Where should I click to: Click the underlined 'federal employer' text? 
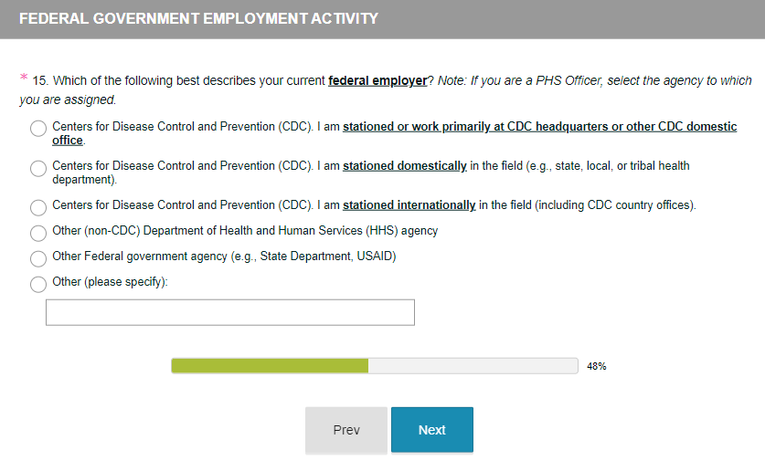coord(377,80)
